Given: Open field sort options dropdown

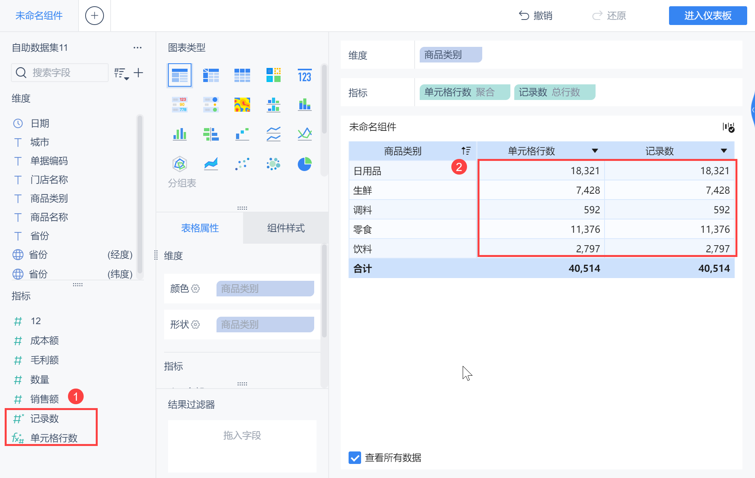Looking at the screenshot, I should [x=122, y=73].
